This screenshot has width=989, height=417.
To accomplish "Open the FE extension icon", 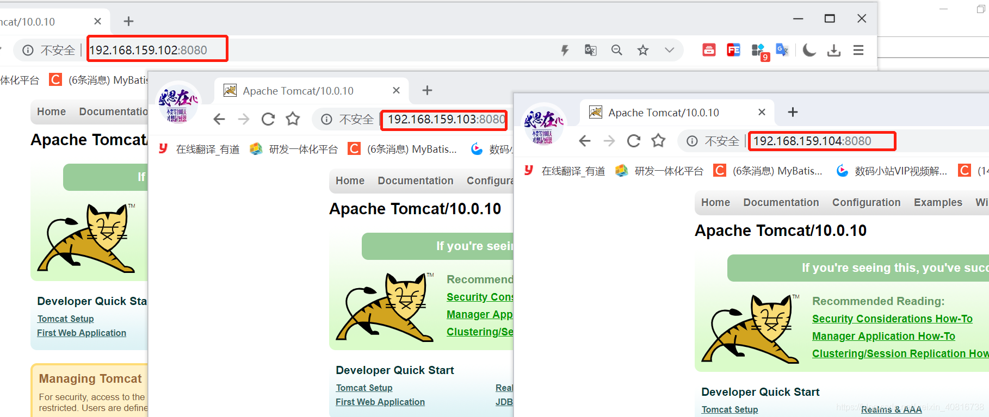I will click(733, 50).
